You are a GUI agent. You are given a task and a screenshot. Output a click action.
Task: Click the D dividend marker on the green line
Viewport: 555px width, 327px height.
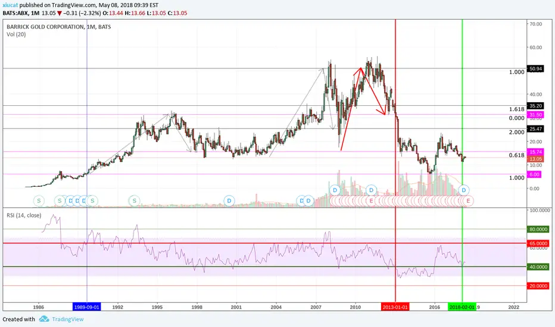(x=463, y=190)
